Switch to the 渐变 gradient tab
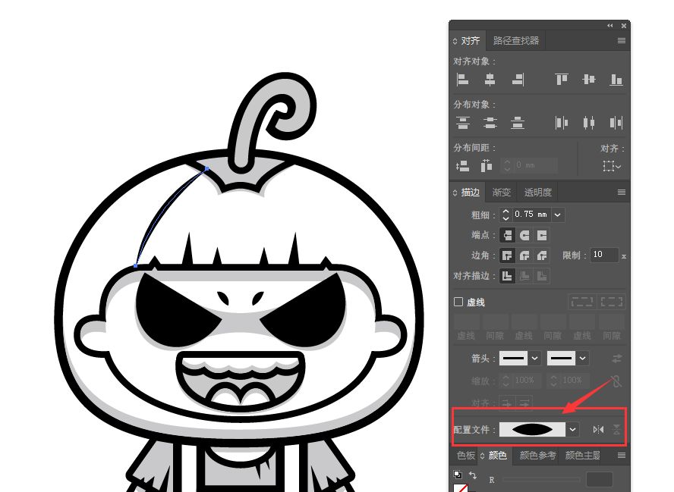The image size is (674, 492). 502,193
